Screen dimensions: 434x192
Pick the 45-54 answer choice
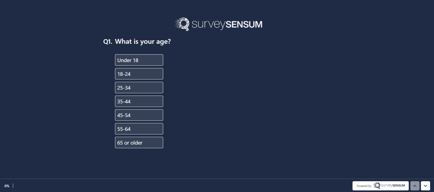(139, 115)
